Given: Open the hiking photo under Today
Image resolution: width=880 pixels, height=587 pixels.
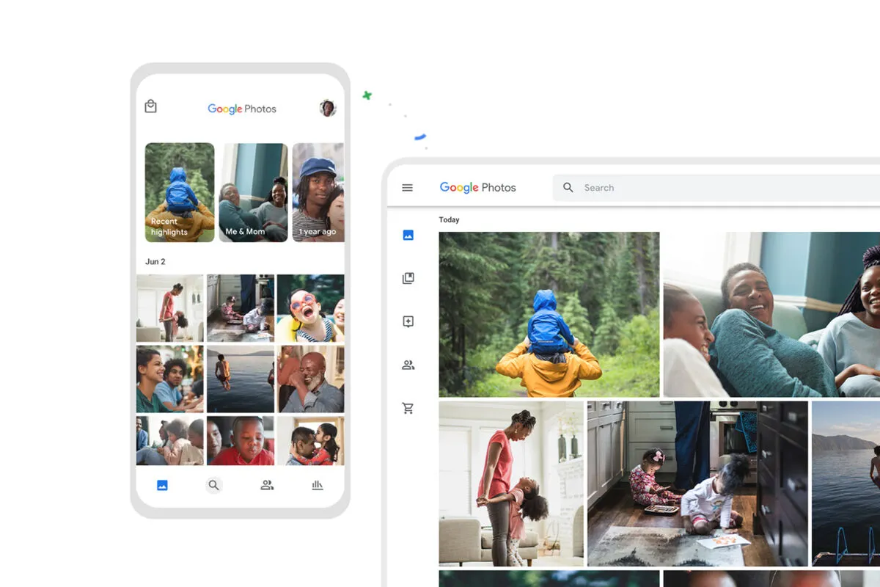Looking at the screenshot, I should [549, 314].
